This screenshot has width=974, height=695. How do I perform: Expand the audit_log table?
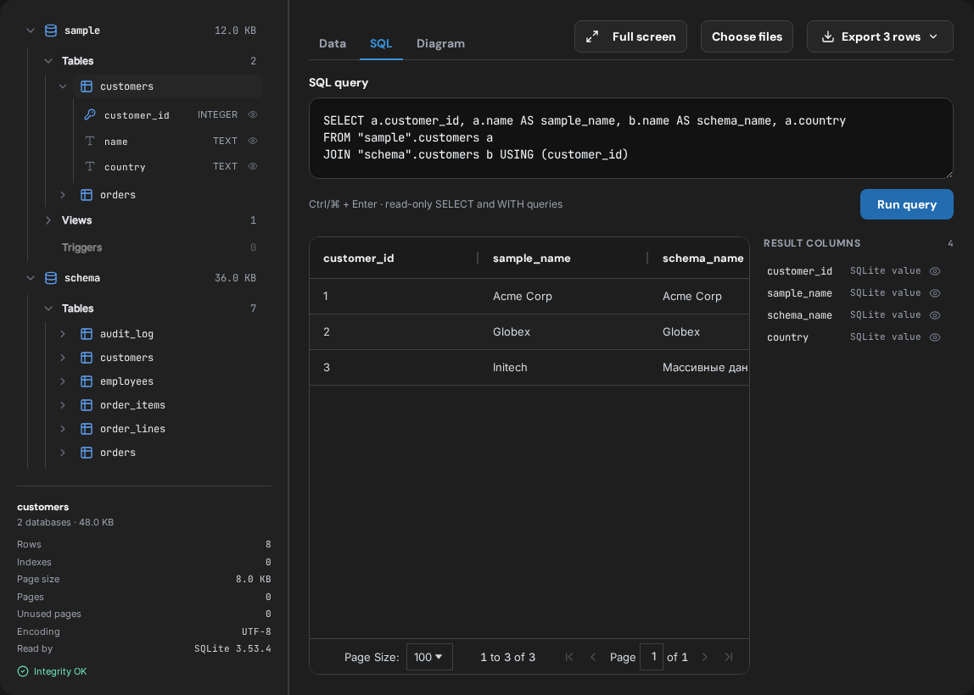click(x=63, y=334)
